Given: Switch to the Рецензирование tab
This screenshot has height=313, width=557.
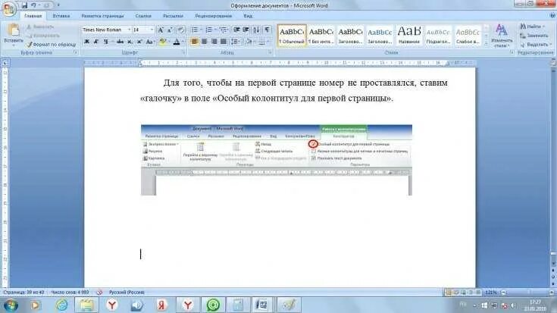Looking at the screenshot, I should tap(213, 16).
